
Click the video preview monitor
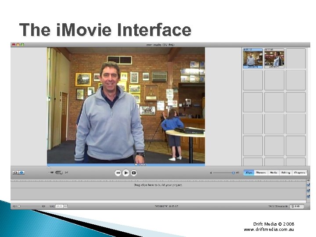126,105
